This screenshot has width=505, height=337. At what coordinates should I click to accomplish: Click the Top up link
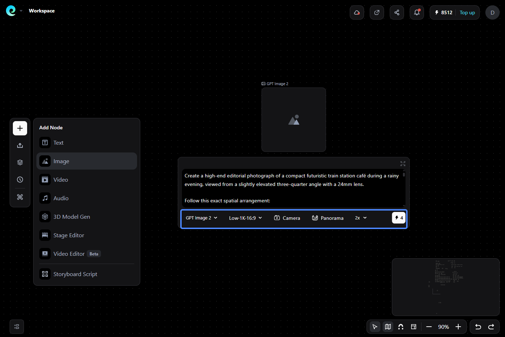pyautogui.click(x=467, y=12)
